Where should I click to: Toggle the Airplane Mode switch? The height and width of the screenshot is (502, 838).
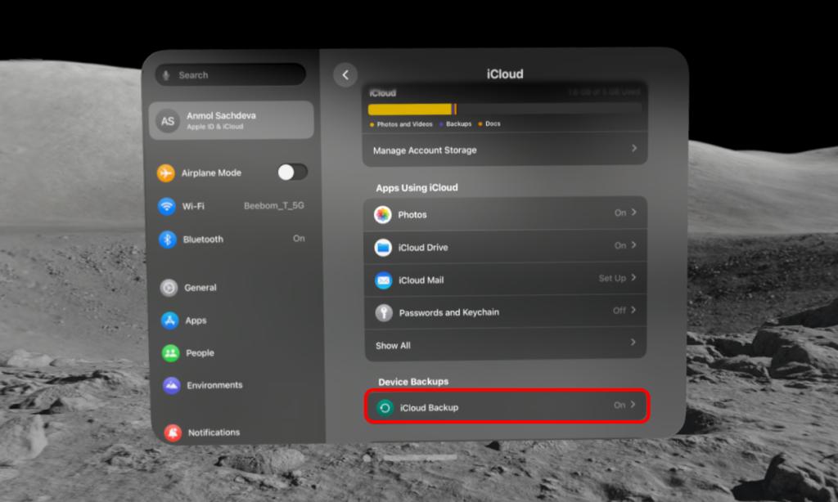(x=292, y=172)
